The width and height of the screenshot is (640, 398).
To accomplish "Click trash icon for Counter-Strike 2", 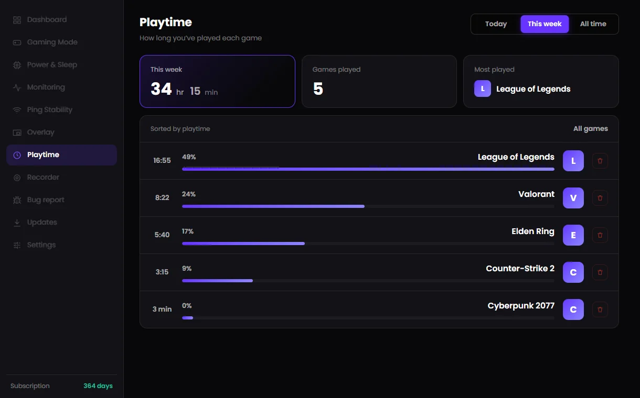I will tap(600, 272).
